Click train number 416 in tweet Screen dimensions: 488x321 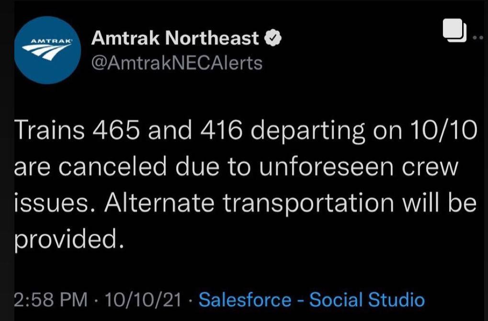(221, 130)
